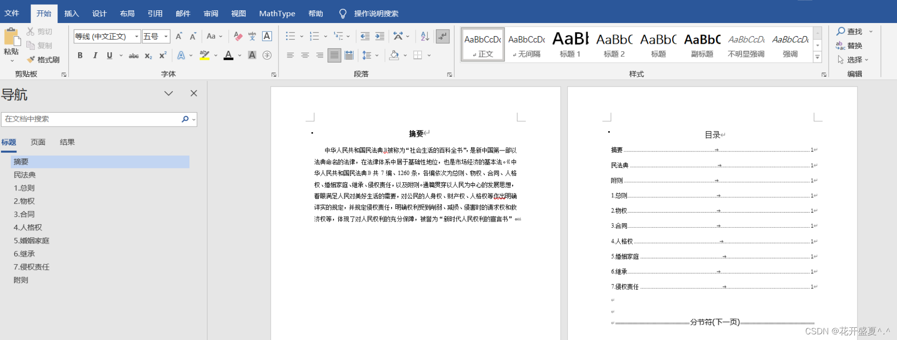Screen dimensions: 897x340
Task: Increase font size with A-up icon
Action: tap(179, 36)
